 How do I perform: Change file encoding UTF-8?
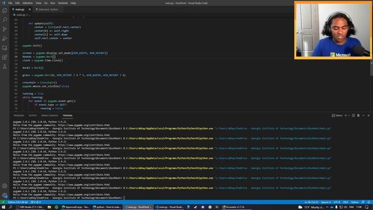(x=337, y=202)
